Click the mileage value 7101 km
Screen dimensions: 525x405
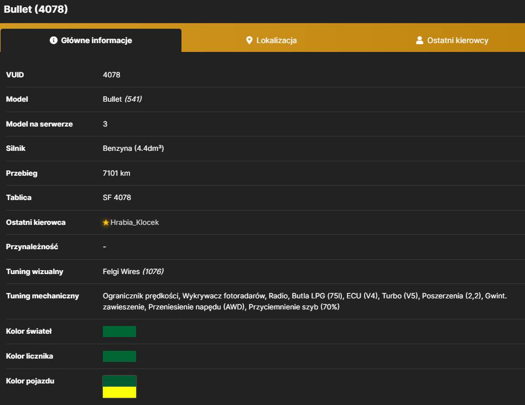pos(117,173)
